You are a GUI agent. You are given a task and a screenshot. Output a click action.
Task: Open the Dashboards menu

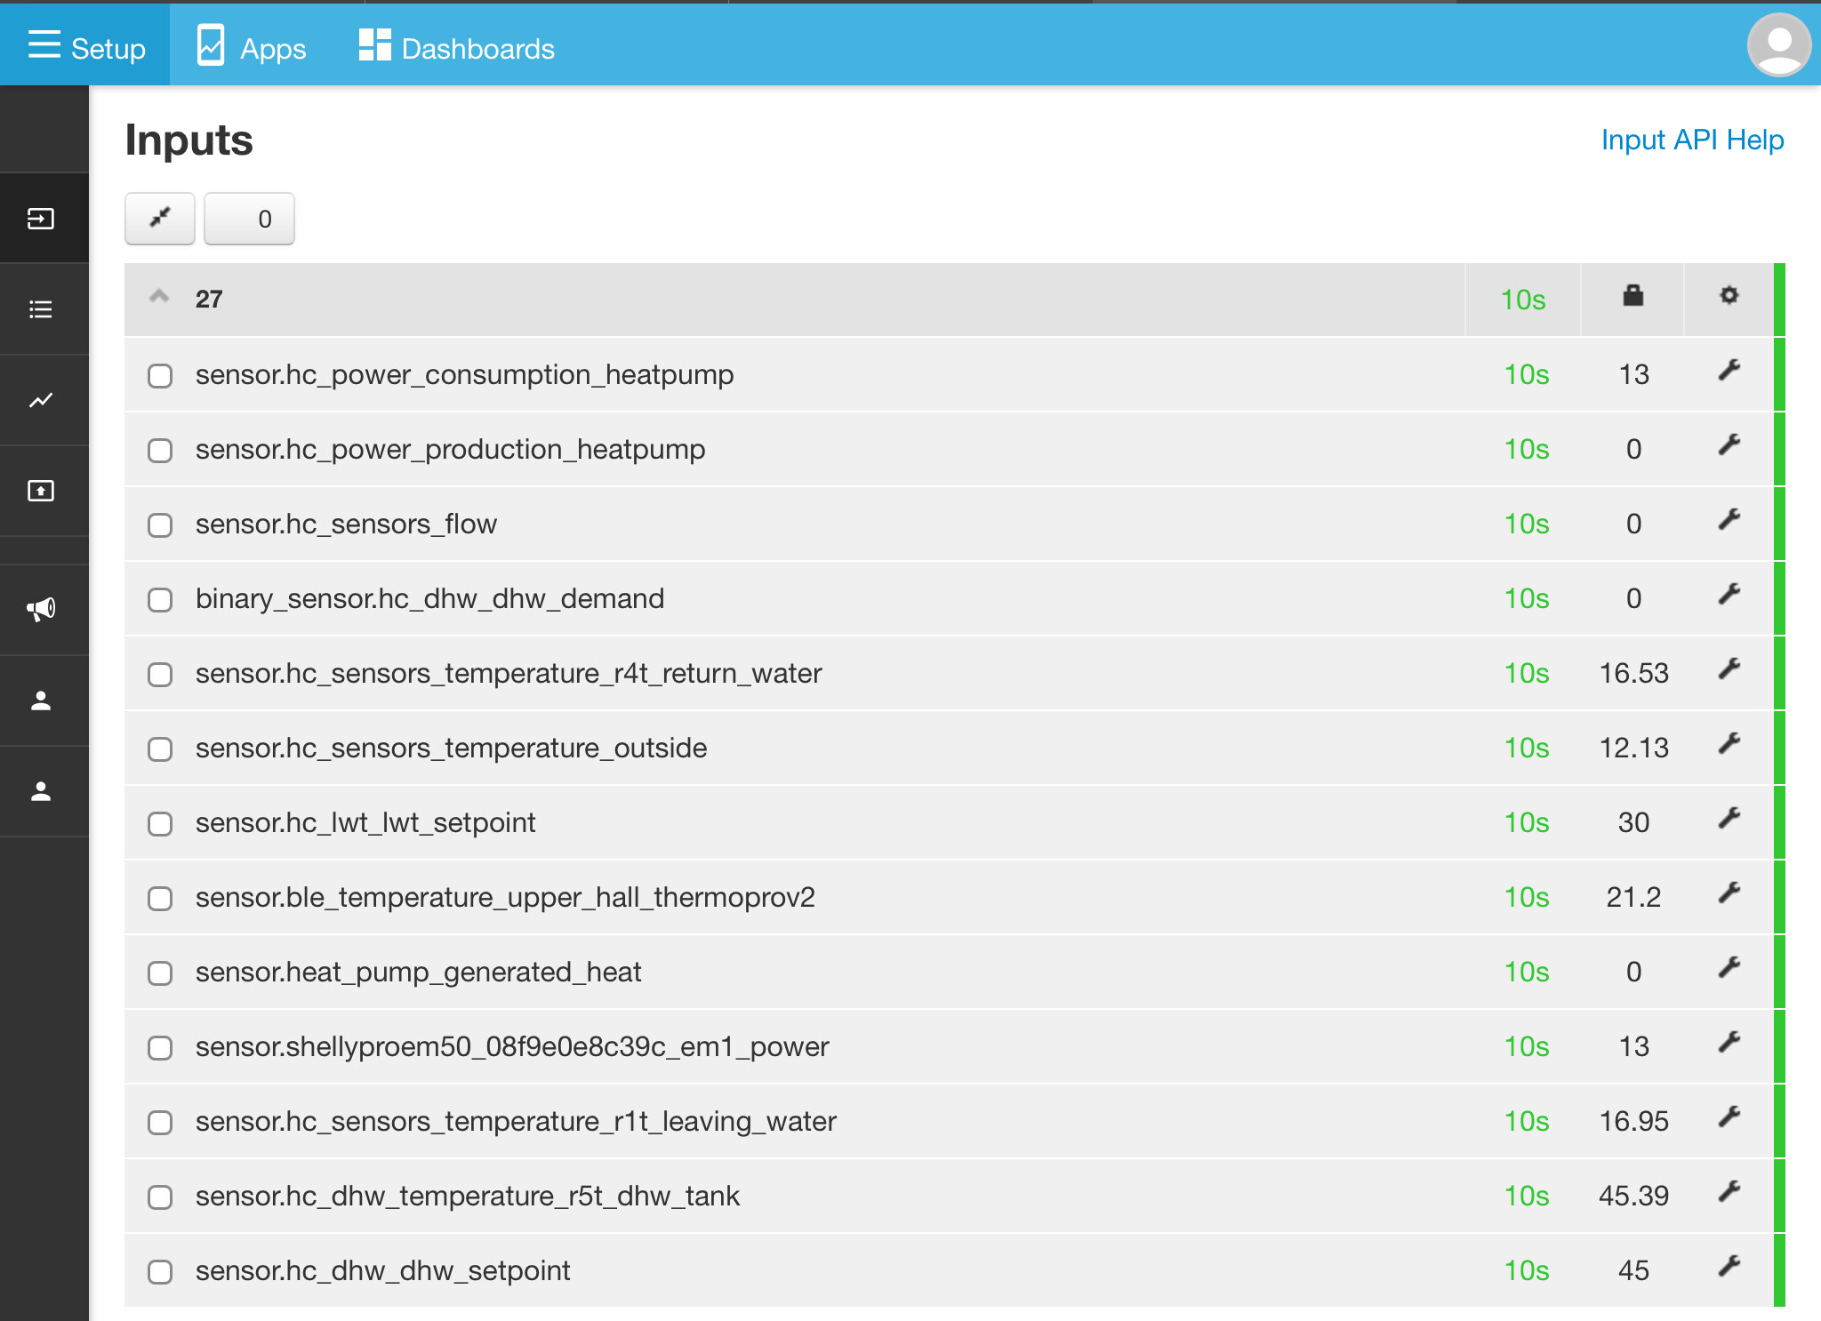[x=457, y=47]
